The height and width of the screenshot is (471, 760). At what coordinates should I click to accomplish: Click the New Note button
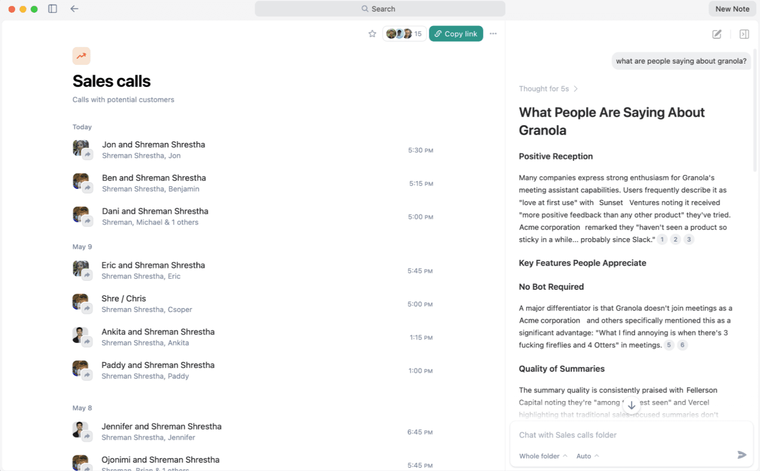tap(732, 8)
